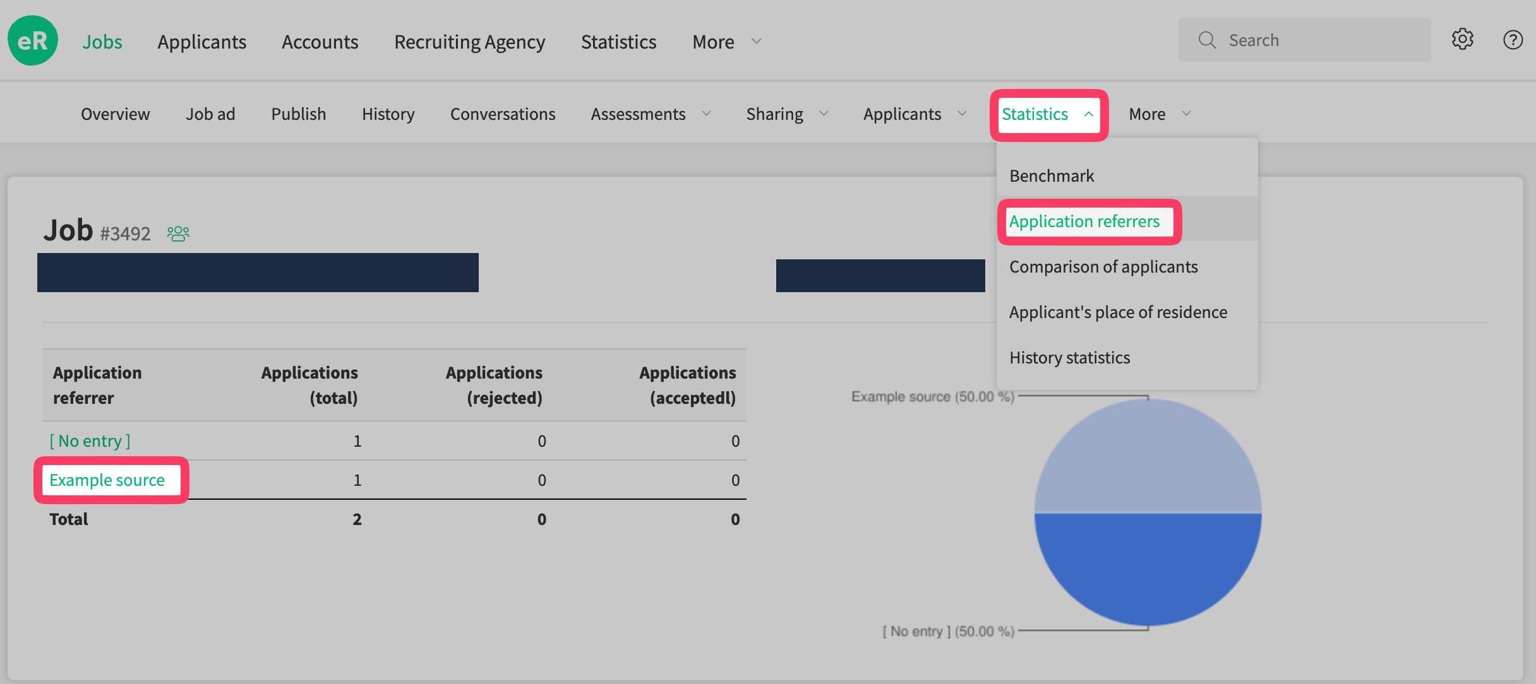1536x684 pixels.
Task: Click the eR logo icon
Action: tap(33, 41)
